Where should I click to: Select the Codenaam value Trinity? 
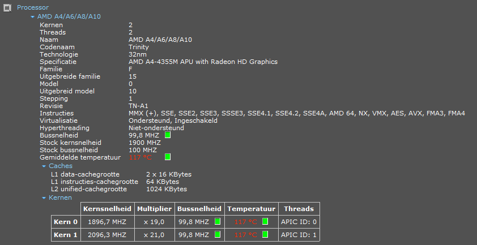pyautogui.click(x=139, y=47)
